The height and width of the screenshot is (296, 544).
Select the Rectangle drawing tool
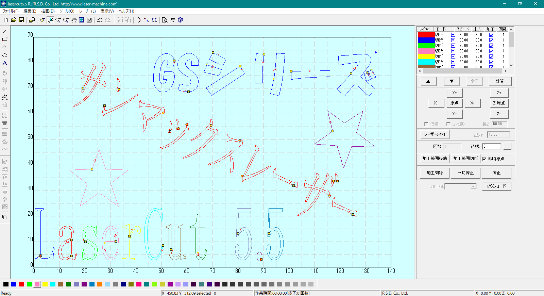(x=5, y=39)
